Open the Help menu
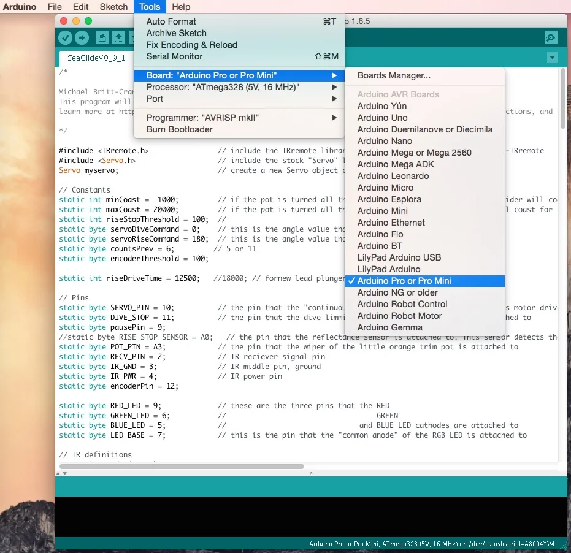The image size is (571, 553). point(181,7)
